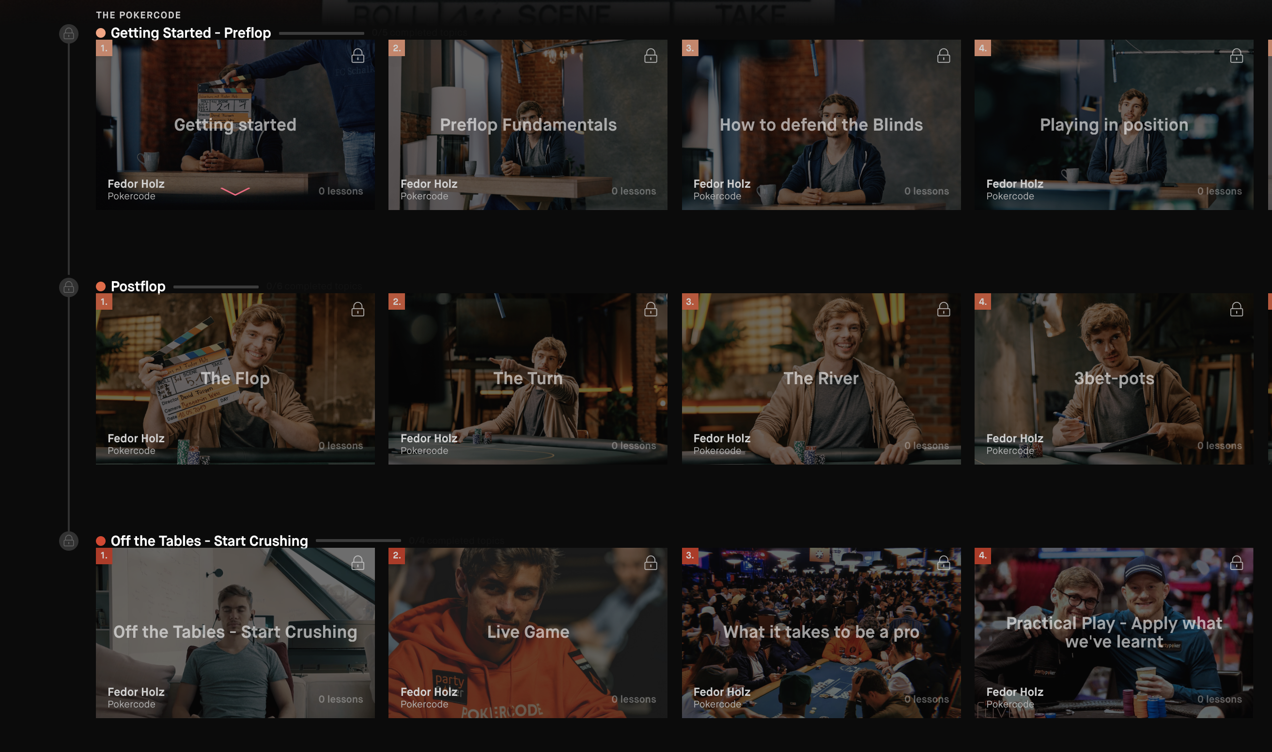
Task: Click number 3 badge on The River
Action: tap(690, 301)
